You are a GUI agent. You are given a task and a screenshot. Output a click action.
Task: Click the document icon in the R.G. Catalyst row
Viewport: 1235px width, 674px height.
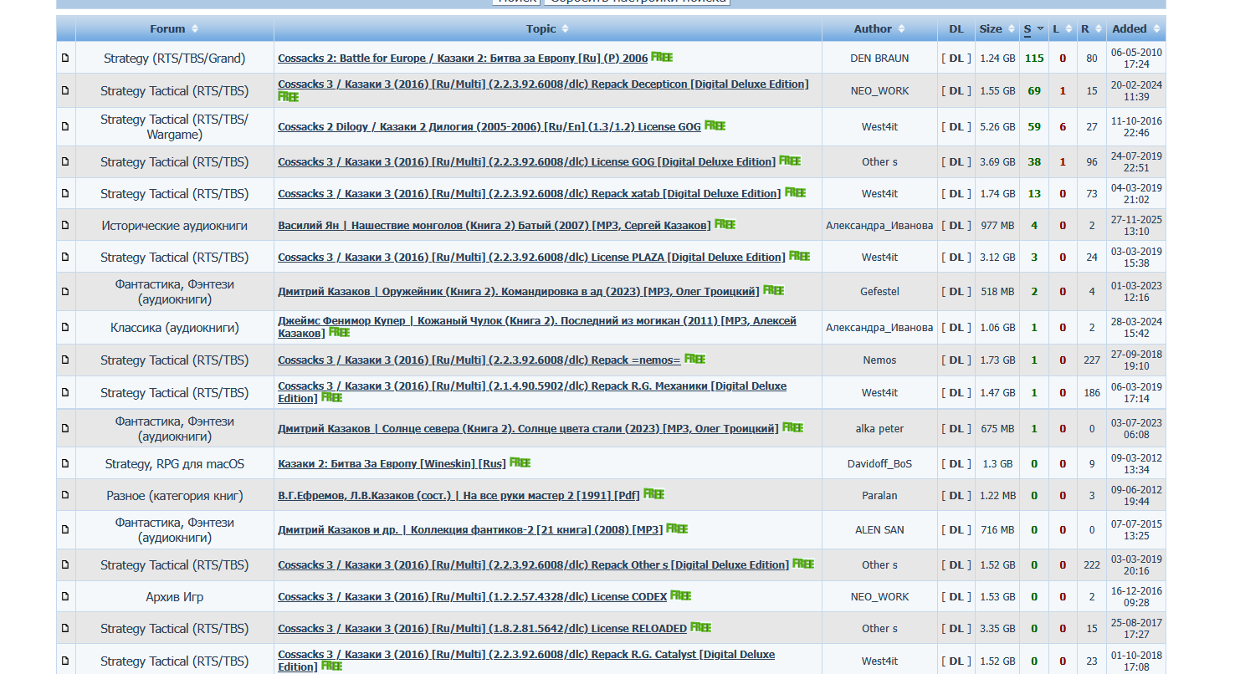65,661
